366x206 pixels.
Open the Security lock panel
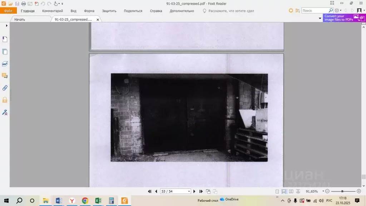(5, 100)
